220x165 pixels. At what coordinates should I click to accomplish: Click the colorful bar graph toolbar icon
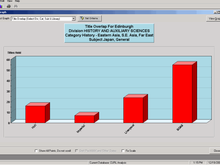pyautogui.click(x=1, y=6)
